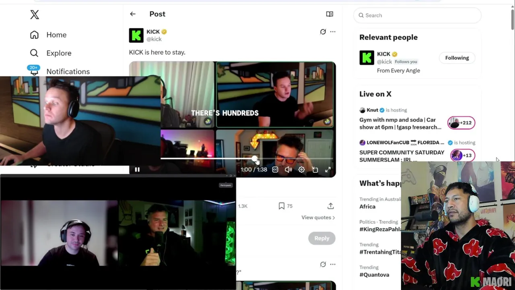Click the Grok icon on the KICK post

(323, 32)
